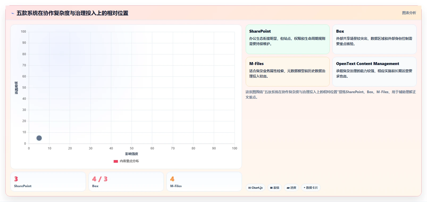Select the SharePoint stat card showing 3
Viewport: 427px width, 202px height.
48,182
